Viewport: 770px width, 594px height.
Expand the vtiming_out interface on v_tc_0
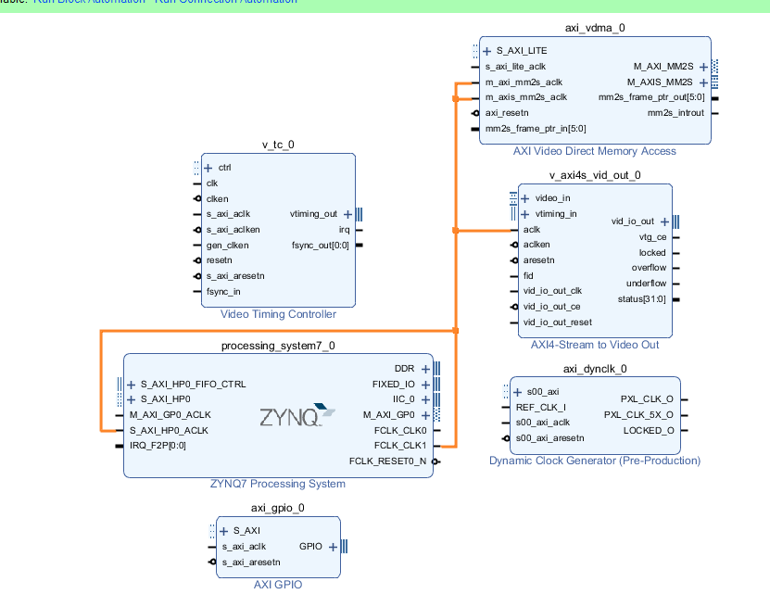[347, 214]
